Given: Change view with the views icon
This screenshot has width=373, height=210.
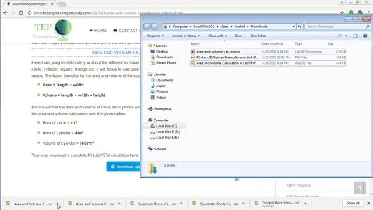Looking at the screenshot, I should (340, 36).
